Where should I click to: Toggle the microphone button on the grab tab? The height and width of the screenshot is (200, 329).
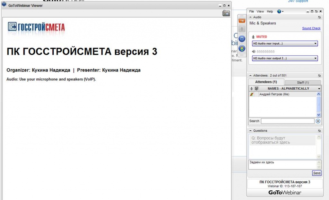pos(242,29)
